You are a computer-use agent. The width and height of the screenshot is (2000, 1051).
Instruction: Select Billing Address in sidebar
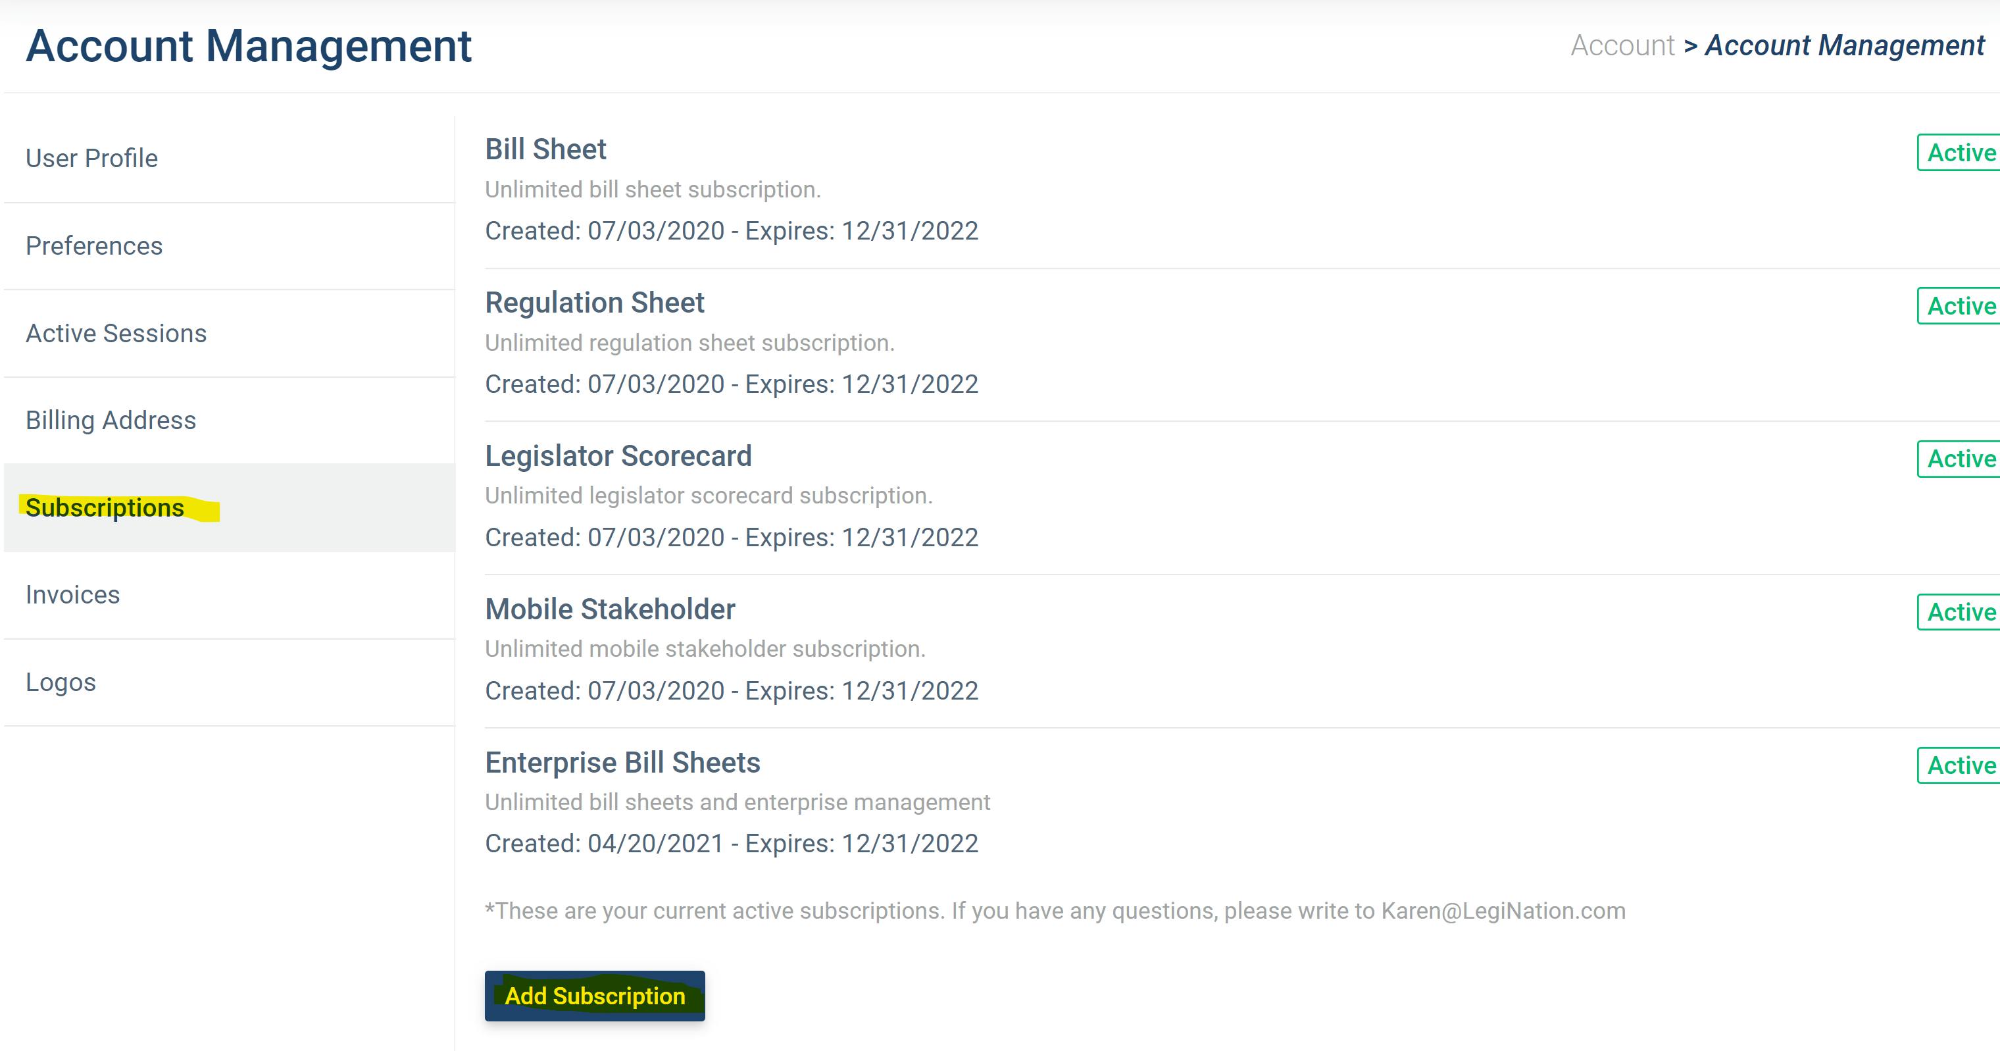click(111, 421)
